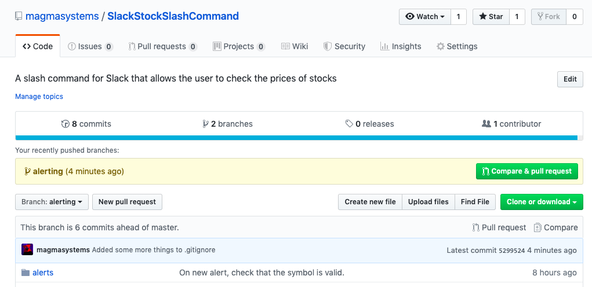Click the contributors people icon

pos(486,124)
